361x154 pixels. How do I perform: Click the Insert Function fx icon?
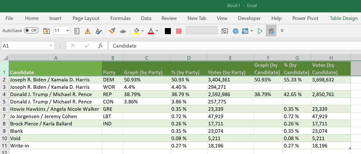(101, 46)
